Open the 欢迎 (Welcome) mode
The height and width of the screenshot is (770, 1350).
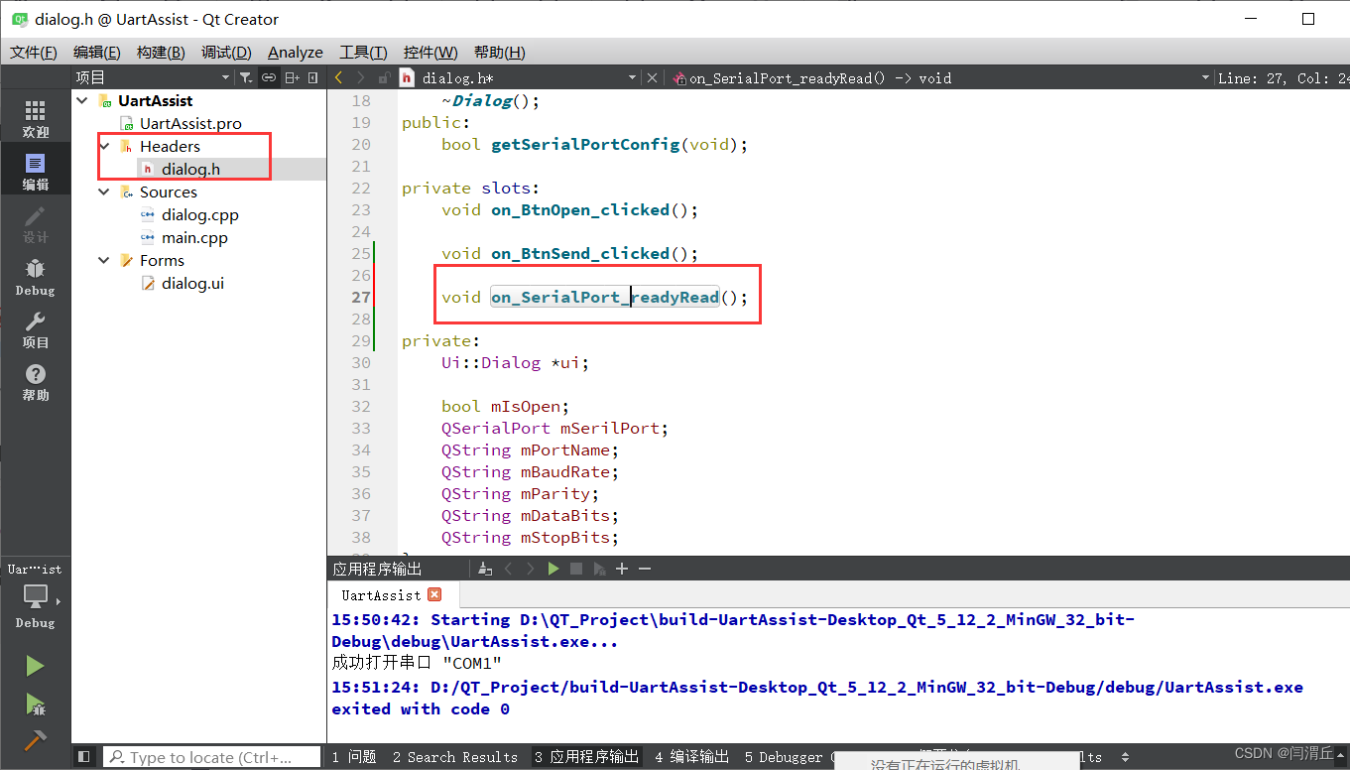coord(36,119)
